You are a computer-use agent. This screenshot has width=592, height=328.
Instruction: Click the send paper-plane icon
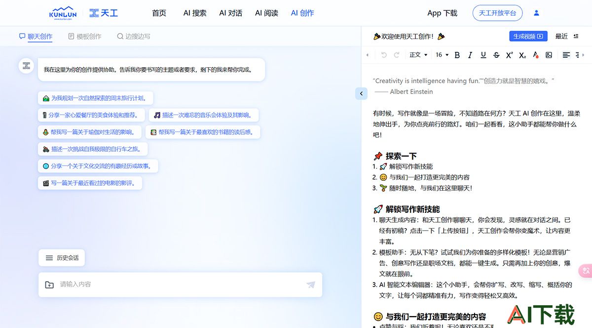tap(311, 285)
